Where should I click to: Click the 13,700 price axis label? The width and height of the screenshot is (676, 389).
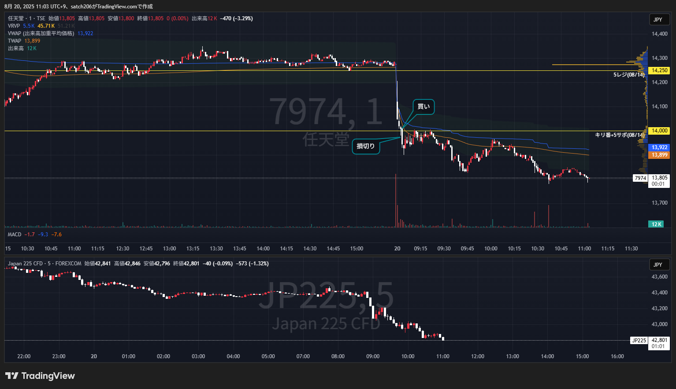[660, 203]
